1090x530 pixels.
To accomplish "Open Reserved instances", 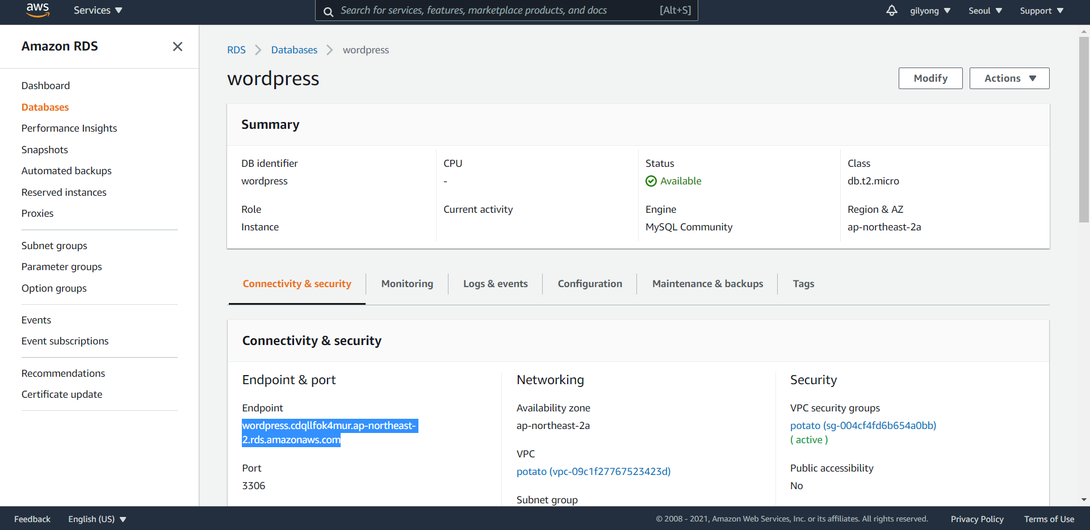I will (x=64, y=192).
